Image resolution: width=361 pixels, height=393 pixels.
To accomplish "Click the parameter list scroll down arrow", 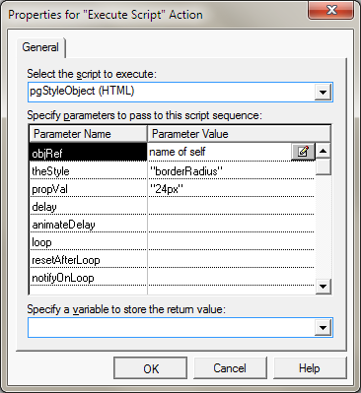I will [324, 287].
